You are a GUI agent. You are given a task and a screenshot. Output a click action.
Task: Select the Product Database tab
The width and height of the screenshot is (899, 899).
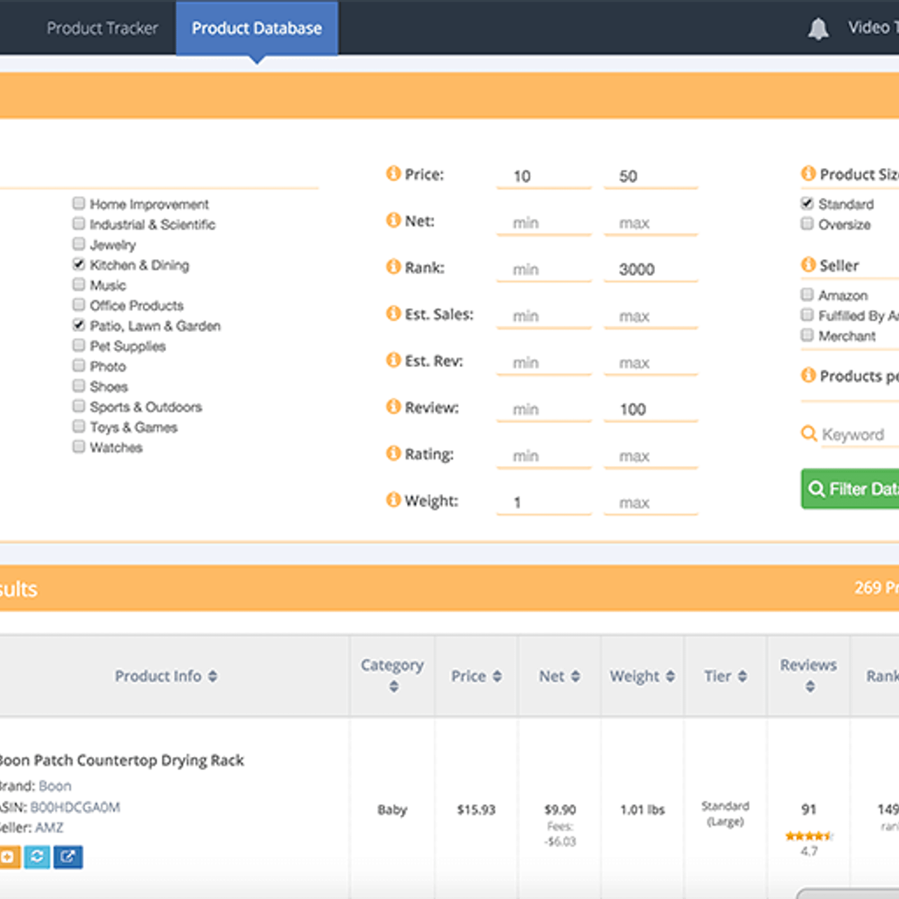click(x=257, y=28)
